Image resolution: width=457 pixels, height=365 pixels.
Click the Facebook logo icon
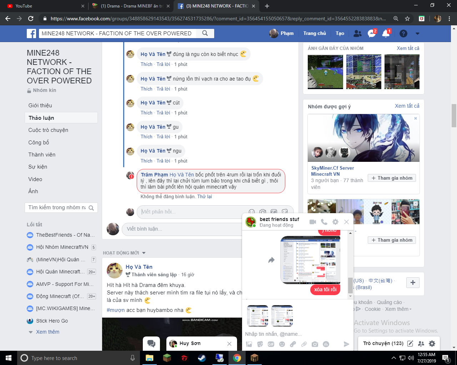click(31, 34)
